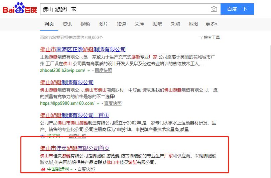271x178 pixels.
Task: Open the 采购 tab
Action: tap(175, 24)
